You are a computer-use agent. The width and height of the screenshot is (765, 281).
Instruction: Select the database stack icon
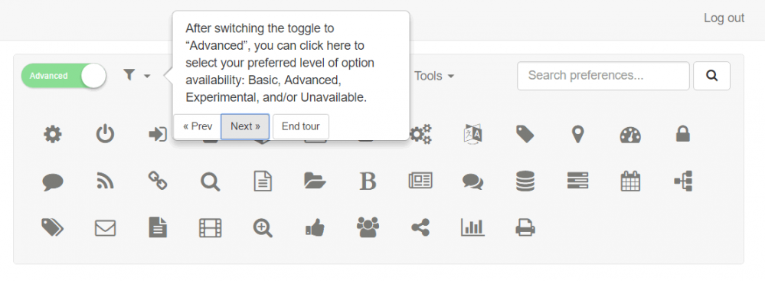click(x=525, y=181)
